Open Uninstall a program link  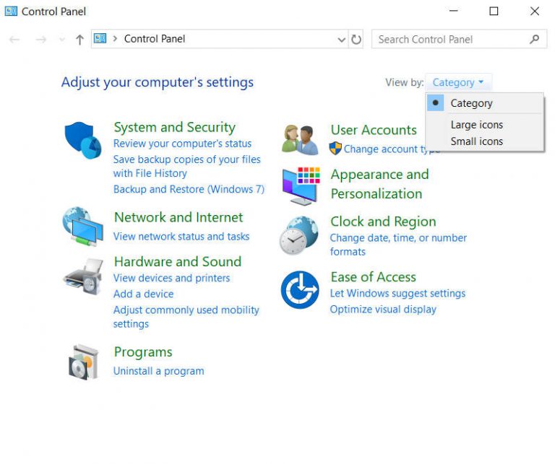coord(158,371)
